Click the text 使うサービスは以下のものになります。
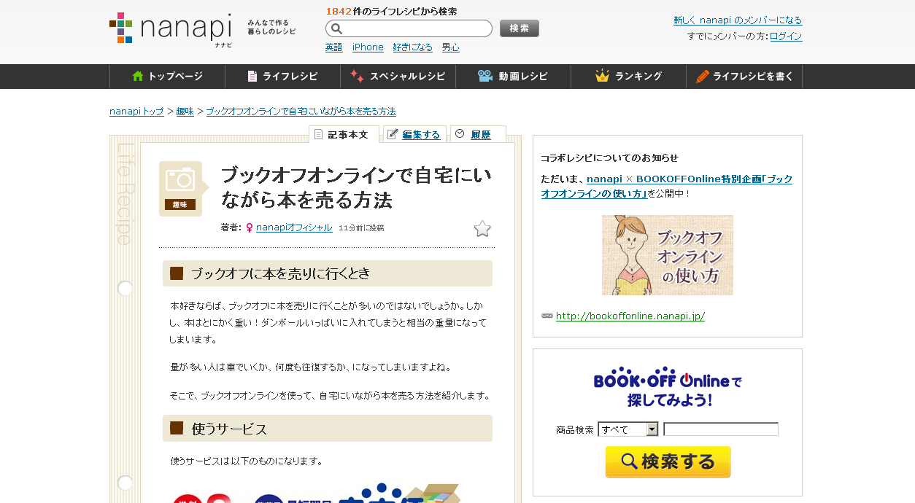The width and height of the screenshot is (915, 503). tap(247, 461)
